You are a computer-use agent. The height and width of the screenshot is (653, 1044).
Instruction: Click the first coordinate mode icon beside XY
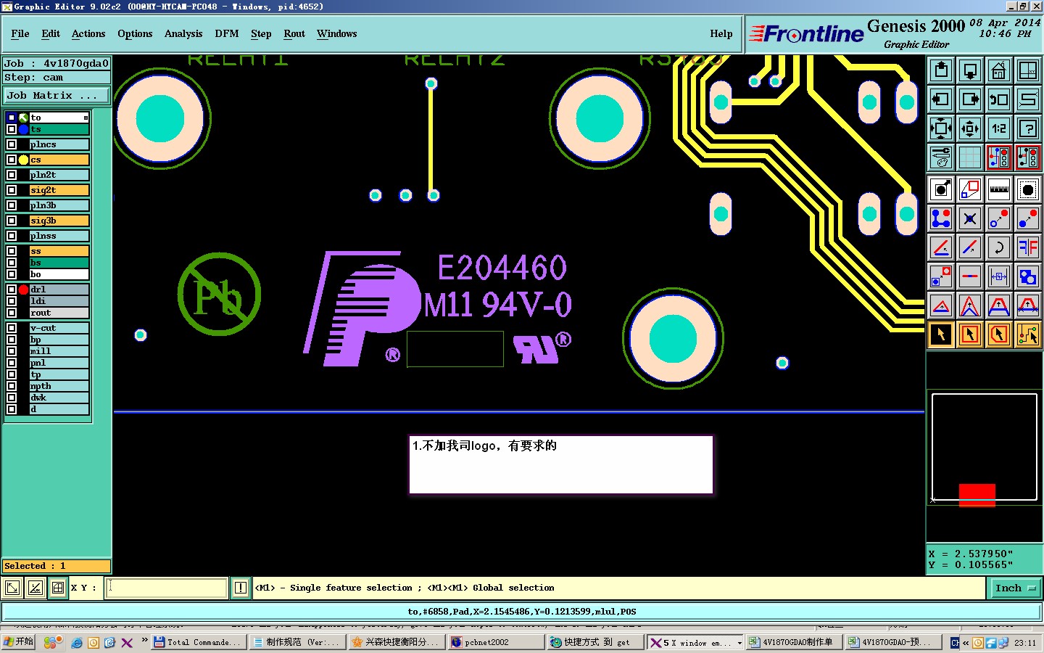(12, 588)
